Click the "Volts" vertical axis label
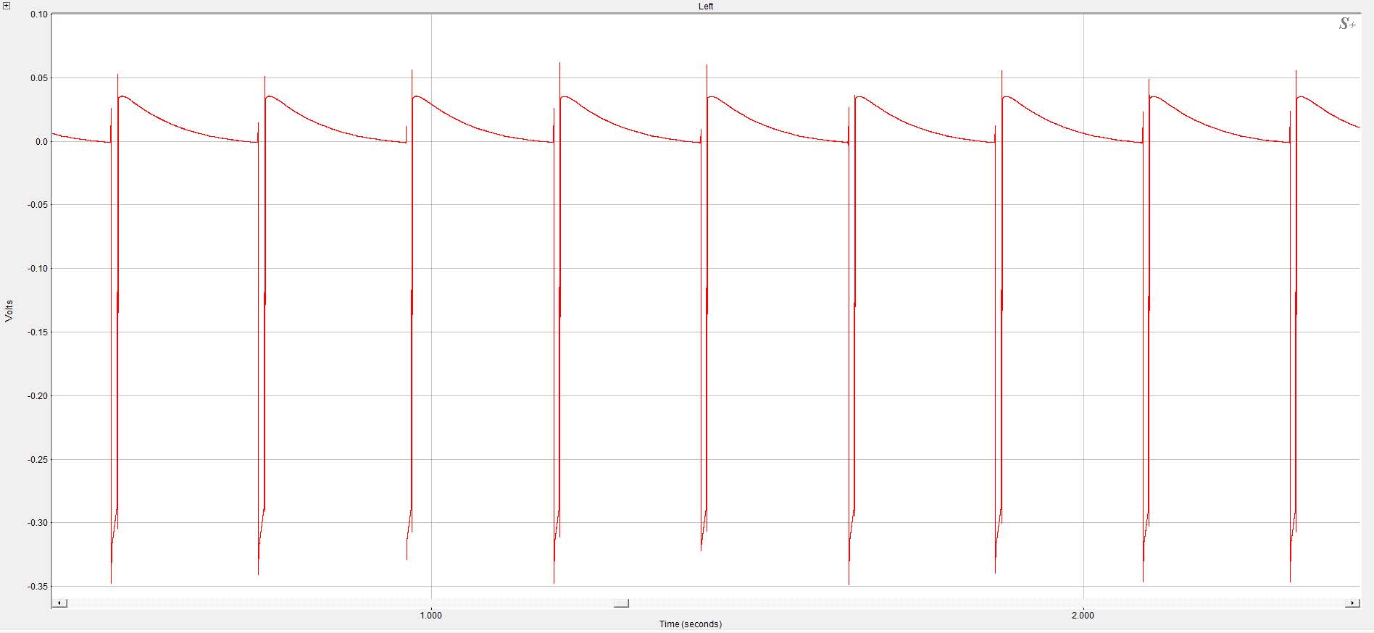Screen dimensions: 1374x633 9,311
